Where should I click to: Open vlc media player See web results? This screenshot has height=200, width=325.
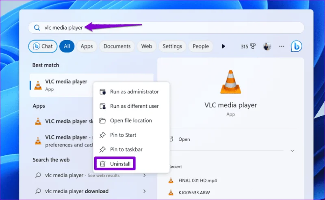coord(82,176)
